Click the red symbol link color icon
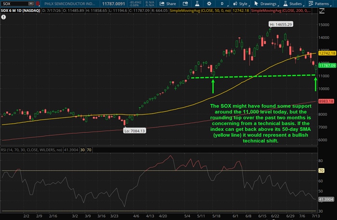 pyautogui.click(x=38, y=4)
